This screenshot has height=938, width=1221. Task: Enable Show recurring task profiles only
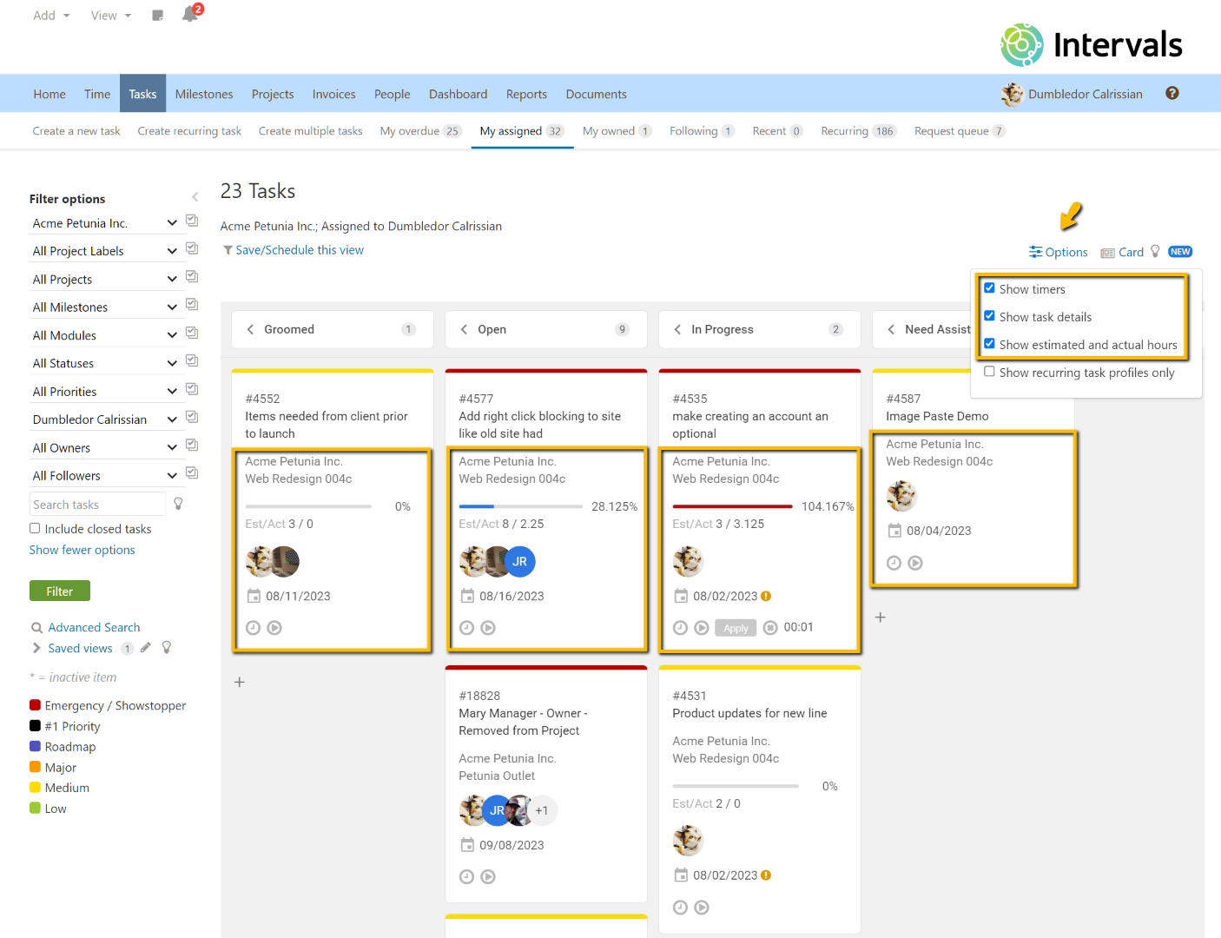[x=989, y=372]
